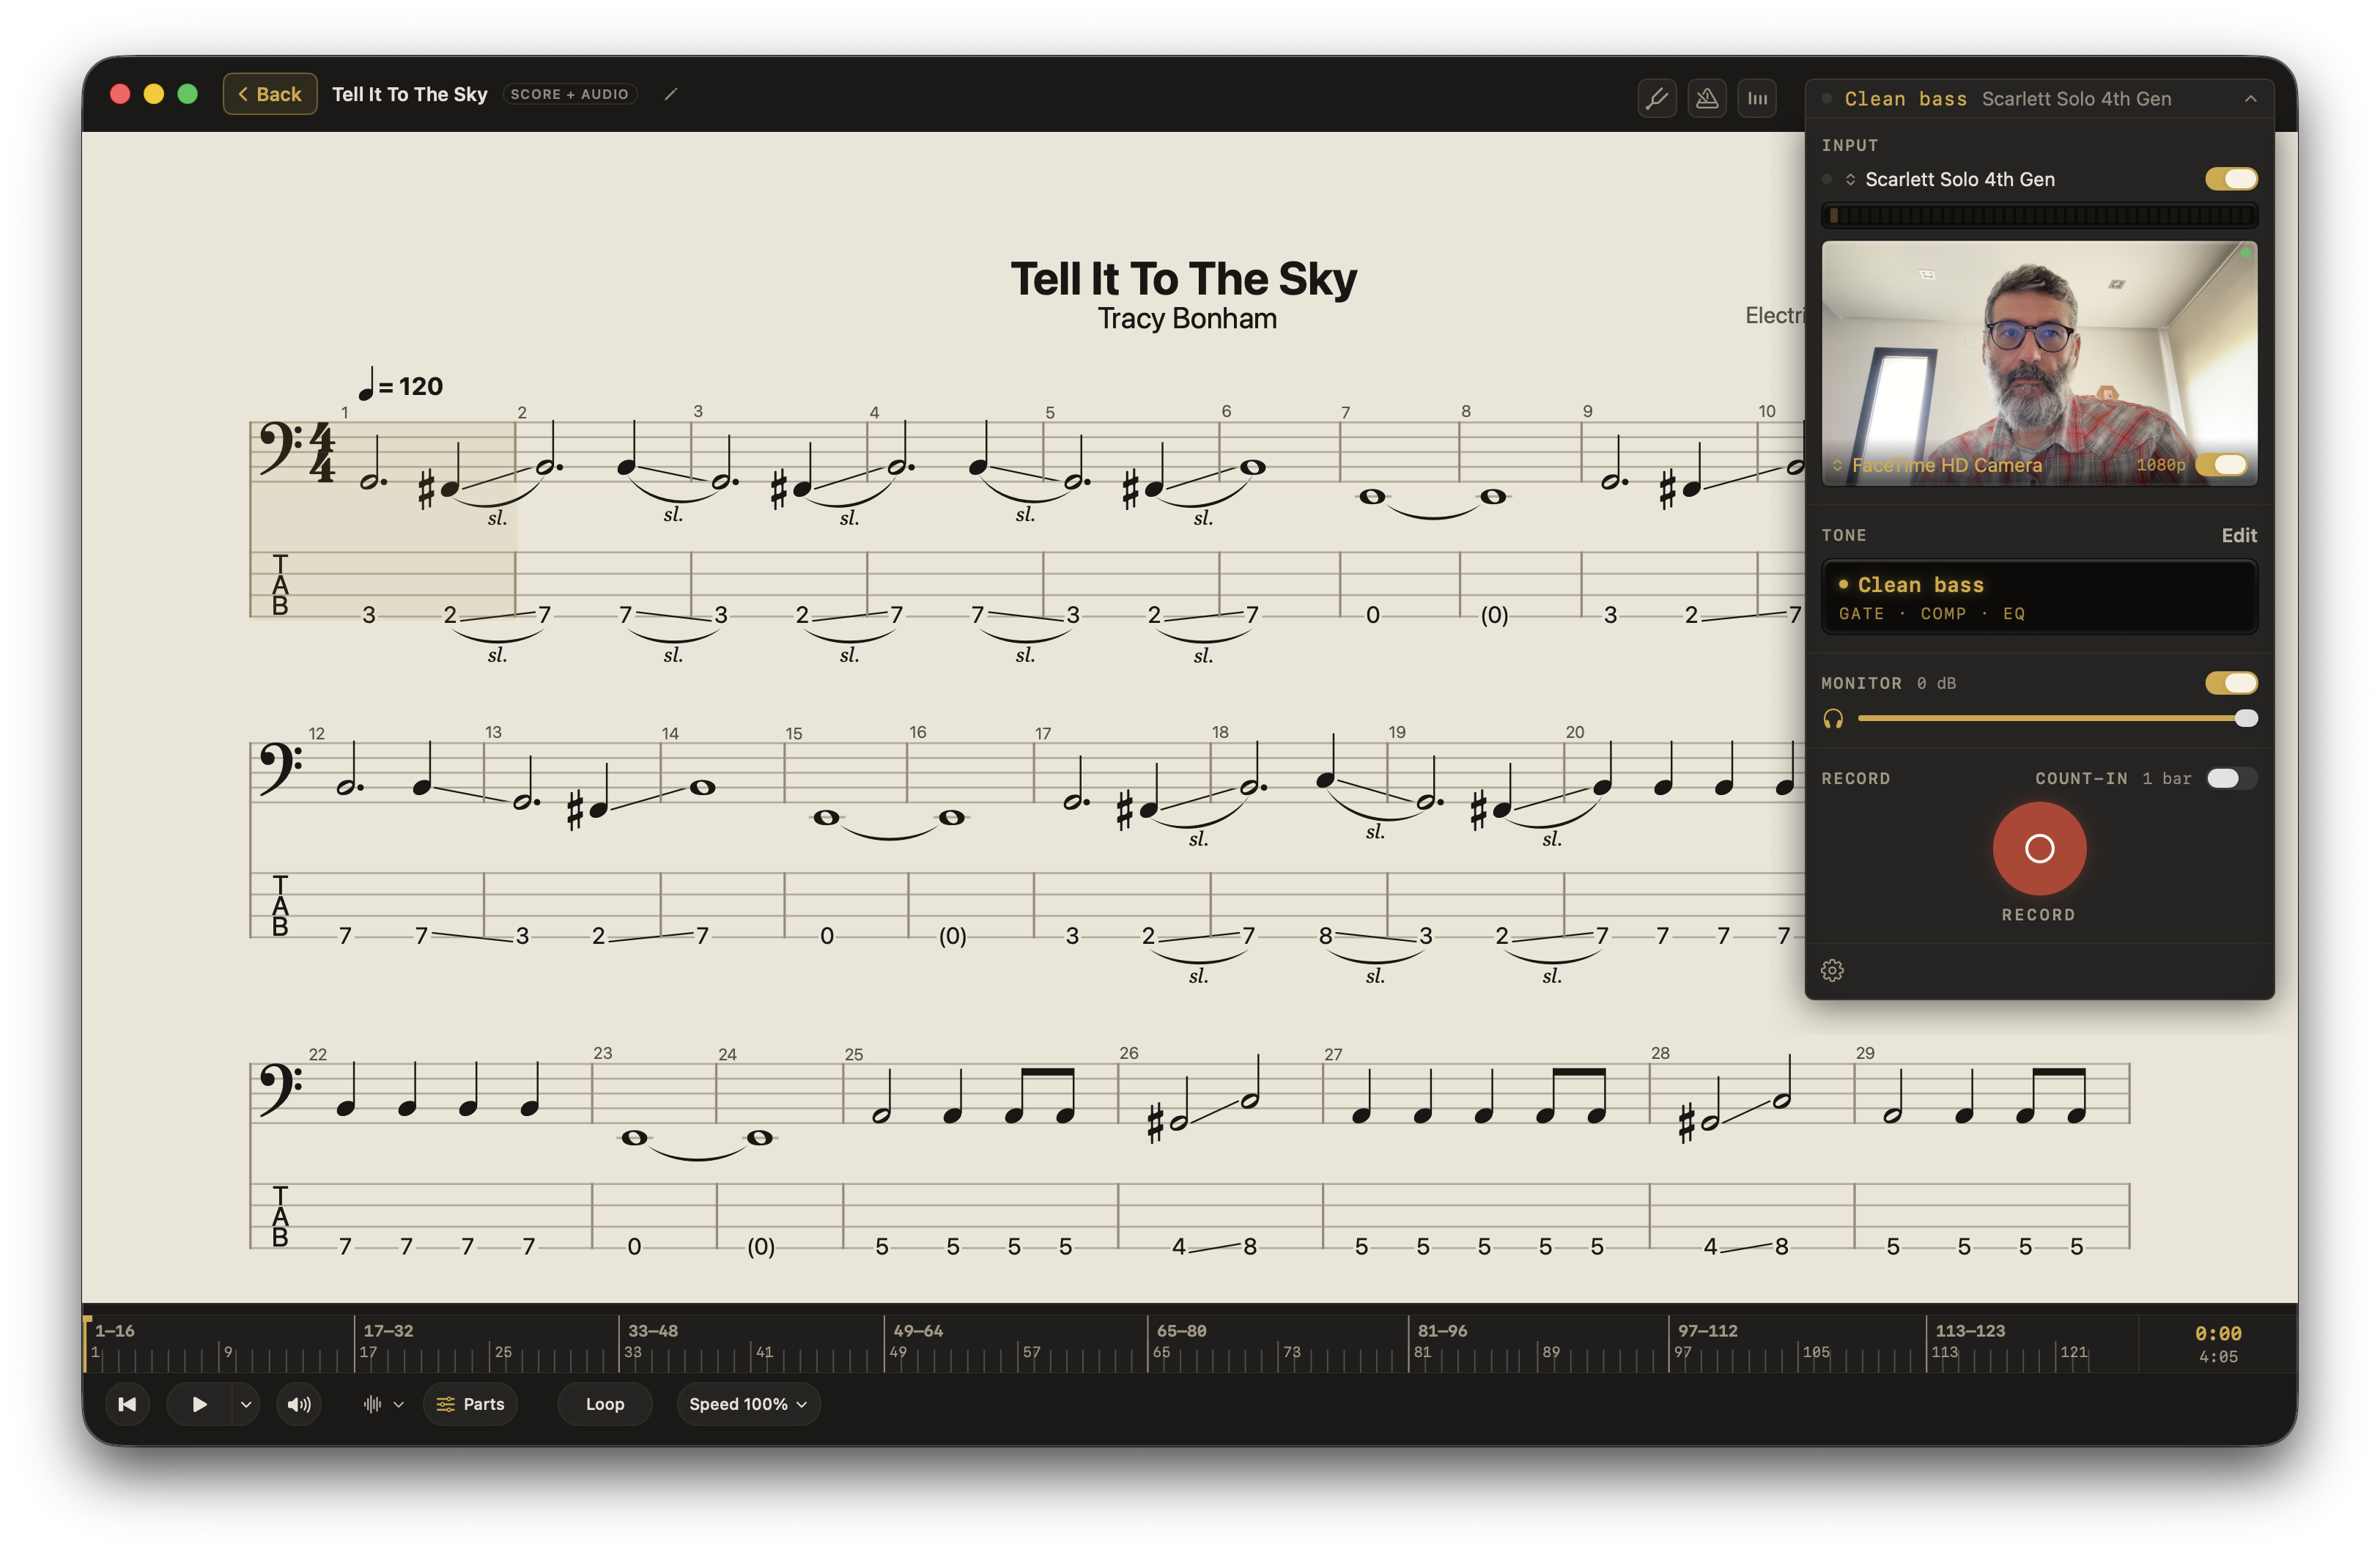Click the "0 dB" monitor level value

(x=1936, y=683)
